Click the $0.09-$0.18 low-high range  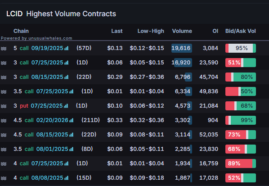(147, 178)
